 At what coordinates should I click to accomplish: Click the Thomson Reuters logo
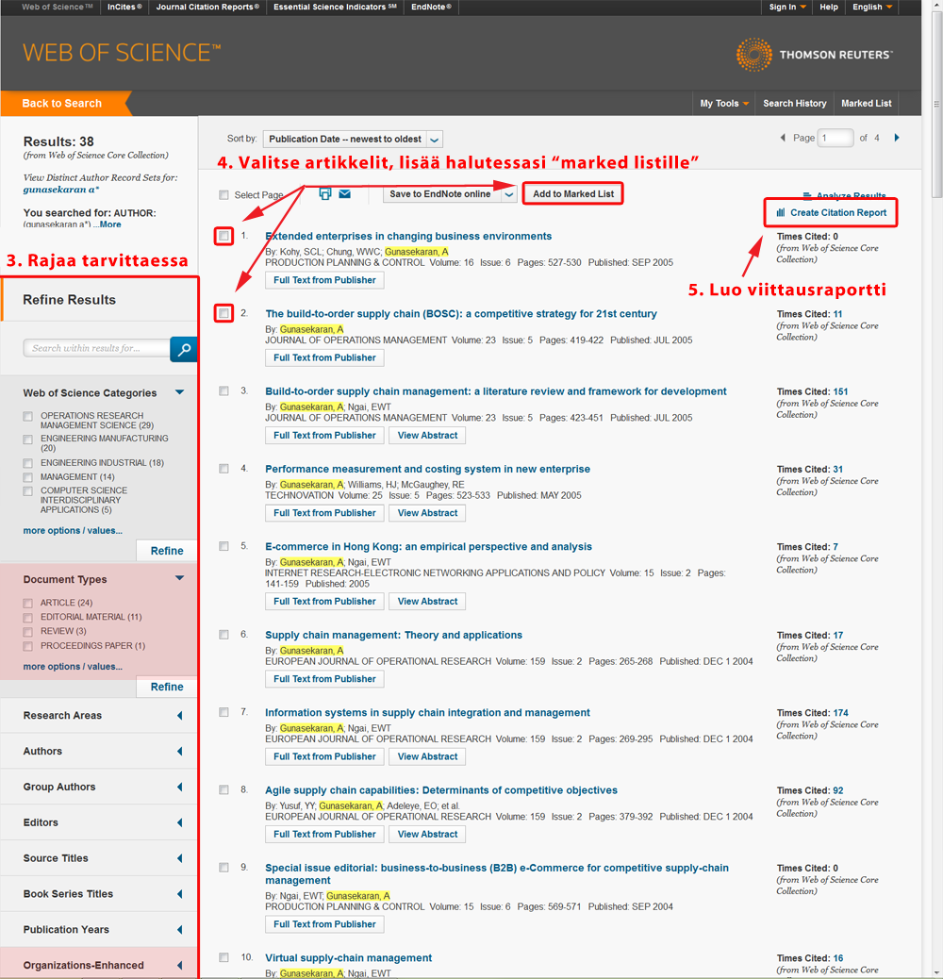click(814, 55)
